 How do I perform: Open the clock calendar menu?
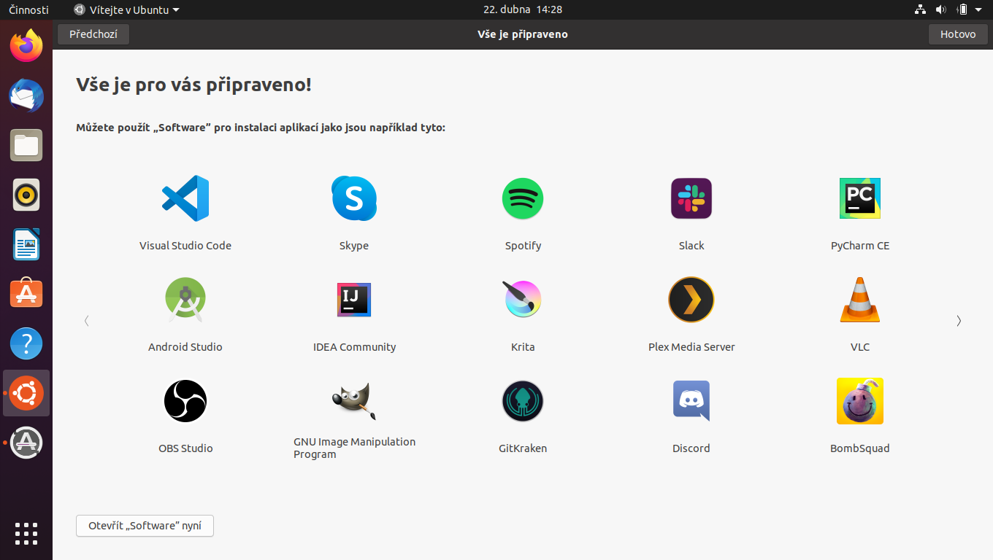pos(523,9)
